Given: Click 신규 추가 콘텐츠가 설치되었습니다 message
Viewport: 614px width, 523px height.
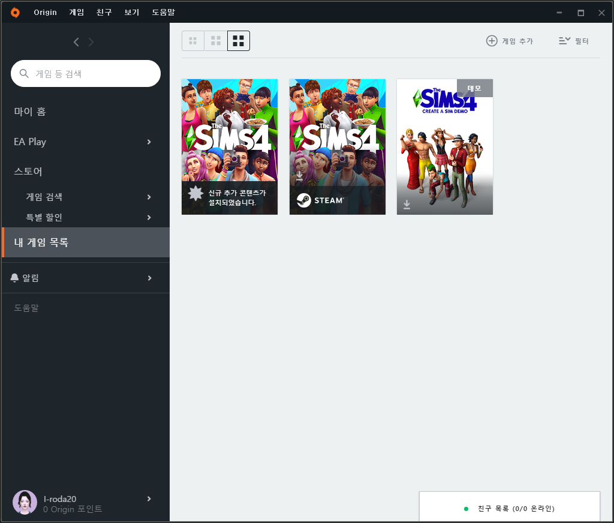Looking at the screenshot, I should [x=237, y=198].
